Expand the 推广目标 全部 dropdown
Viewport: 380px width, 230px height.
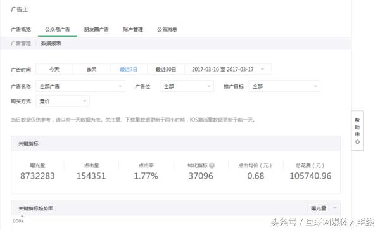point(284,86)
